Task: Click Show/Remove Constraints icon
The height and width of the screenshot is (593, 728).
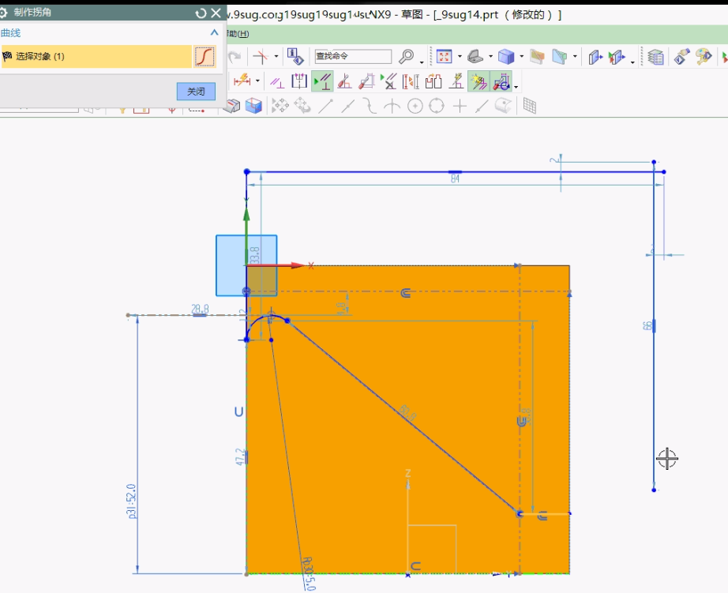Action: 388,81
